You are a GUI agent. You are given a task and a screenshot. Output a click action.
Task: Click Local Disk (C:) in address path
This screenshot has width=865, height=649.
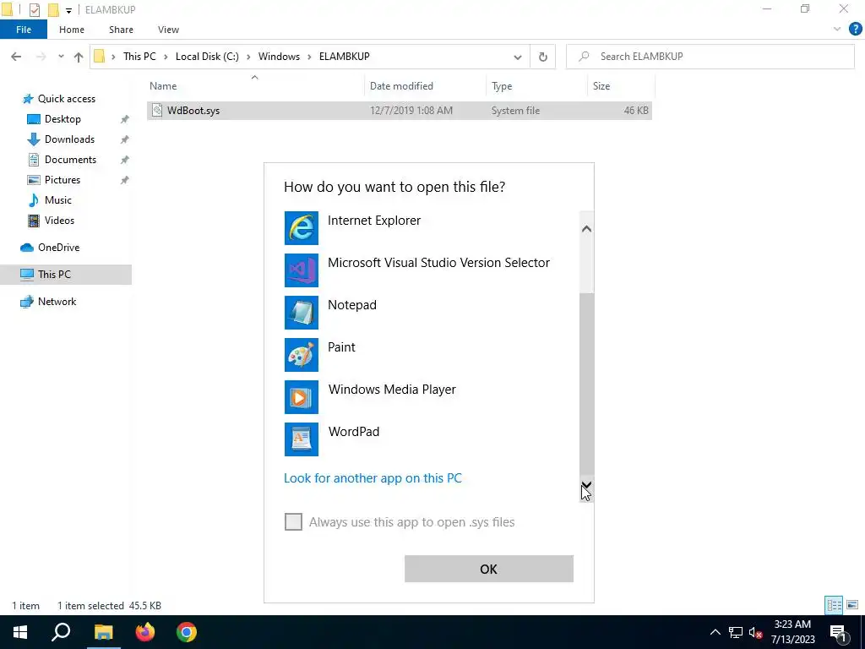click(207, 57)
